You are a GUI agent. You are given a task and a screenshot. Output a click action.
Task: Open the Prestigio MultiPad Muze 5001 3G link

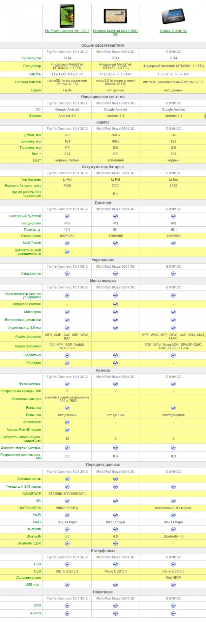tap(115, 31)
